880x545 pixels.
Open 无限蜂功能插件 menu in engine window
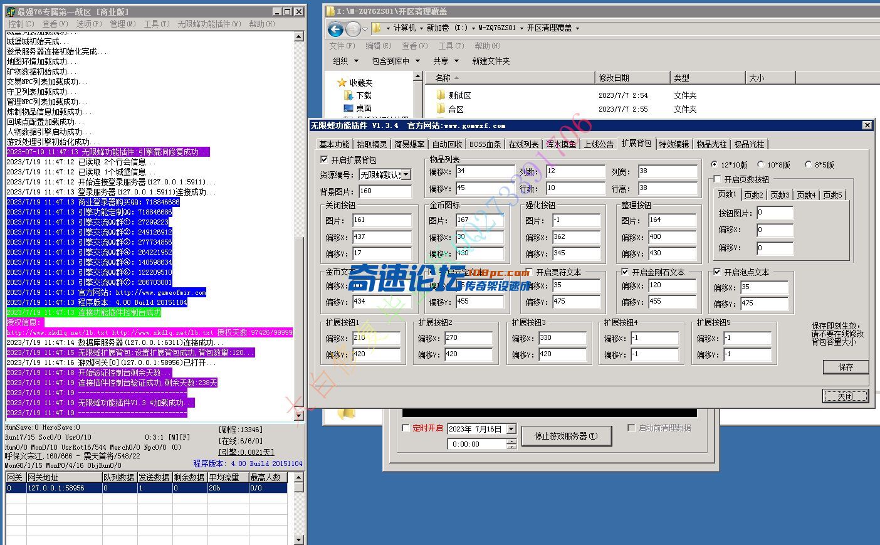point(209,24)
